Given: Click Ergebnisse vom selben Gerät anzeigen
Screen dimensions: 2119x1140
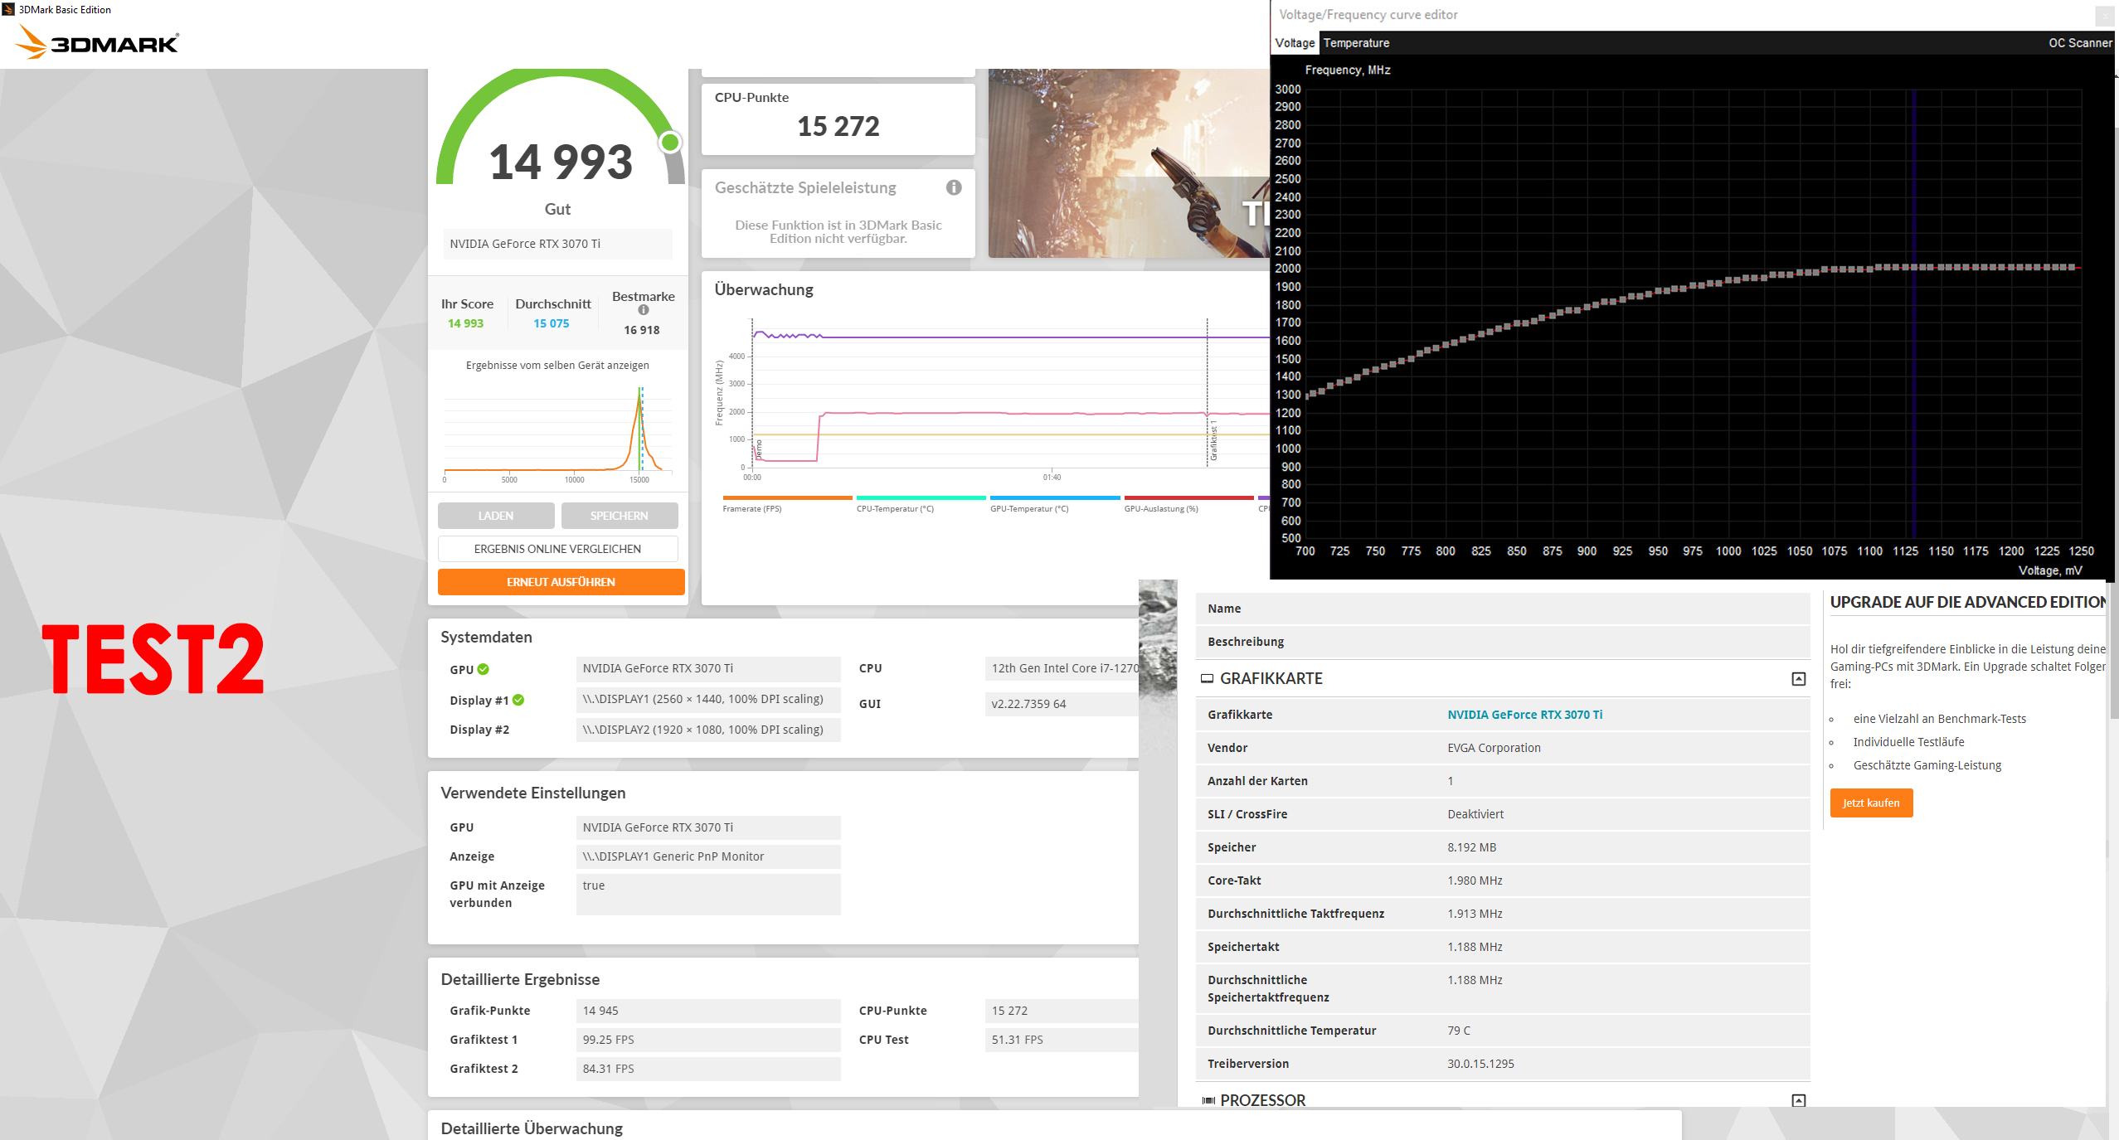Looking at the screenshot, I should [x=557, y=365].
